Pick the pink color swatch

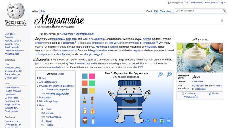92,76
